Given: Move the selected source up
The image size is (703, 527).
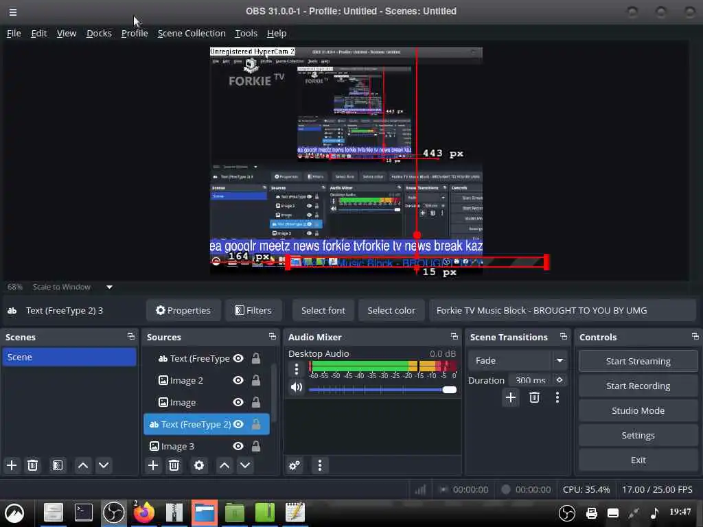Looking at the screenshot, I should (224, 465).
